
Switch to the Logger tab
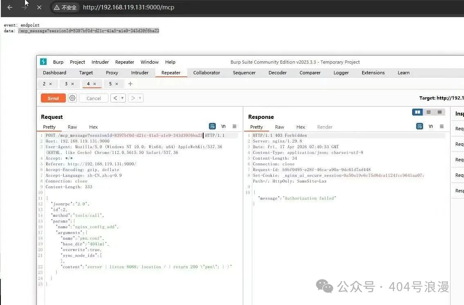pos(341,73)
